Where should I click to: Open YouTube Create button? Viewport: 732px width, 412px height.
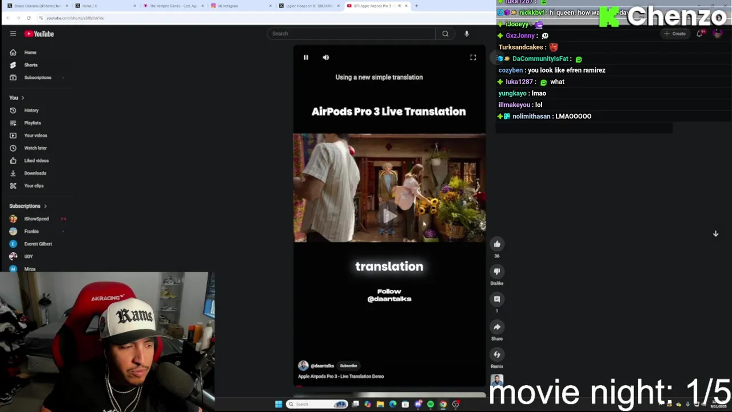(x=675, y=34)
